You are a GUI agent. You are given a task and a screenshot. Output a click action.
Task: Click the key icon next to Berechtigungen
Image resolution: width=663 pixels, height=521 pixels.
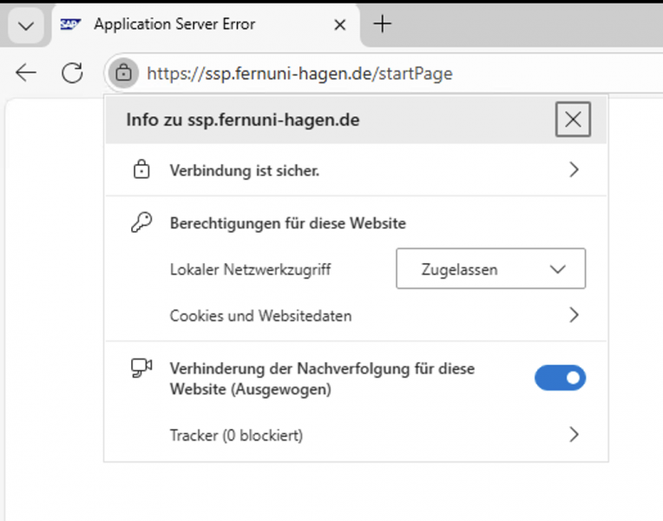point(141,223)
